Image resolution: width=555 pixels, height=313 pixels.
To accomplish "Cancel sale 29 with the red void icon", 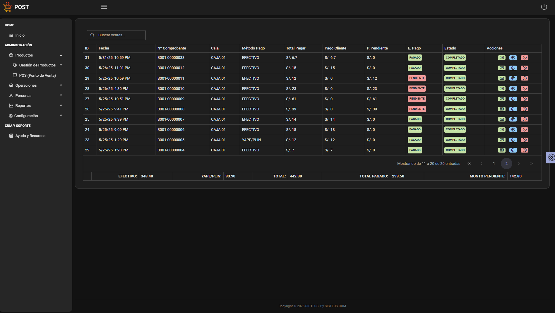I will click(525, 78).
